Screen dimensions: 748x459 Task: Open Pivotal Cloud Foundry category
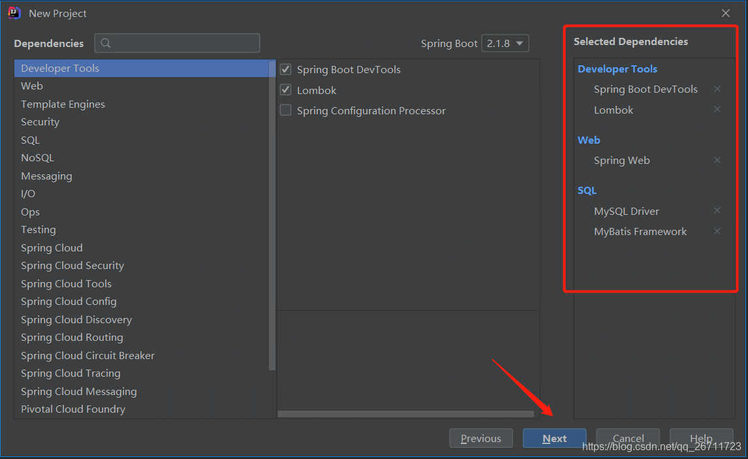(x=145, y=409)
